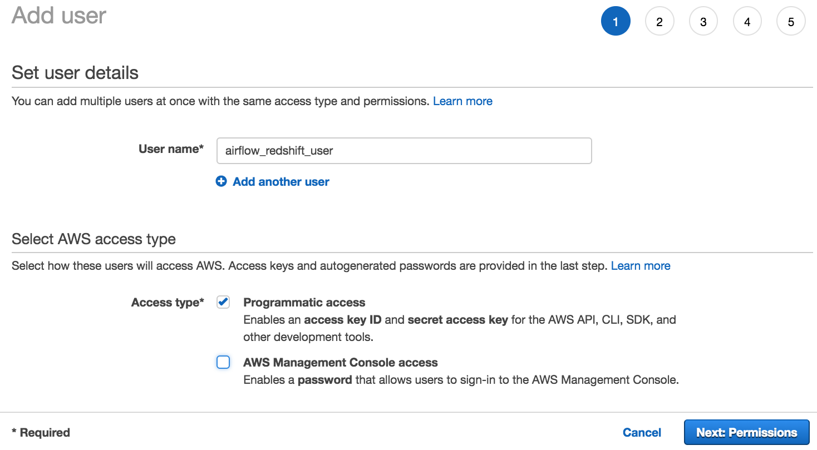Cancel the Add user wizard
This screenshot has height=450, width=817.
tap(642, 432)
